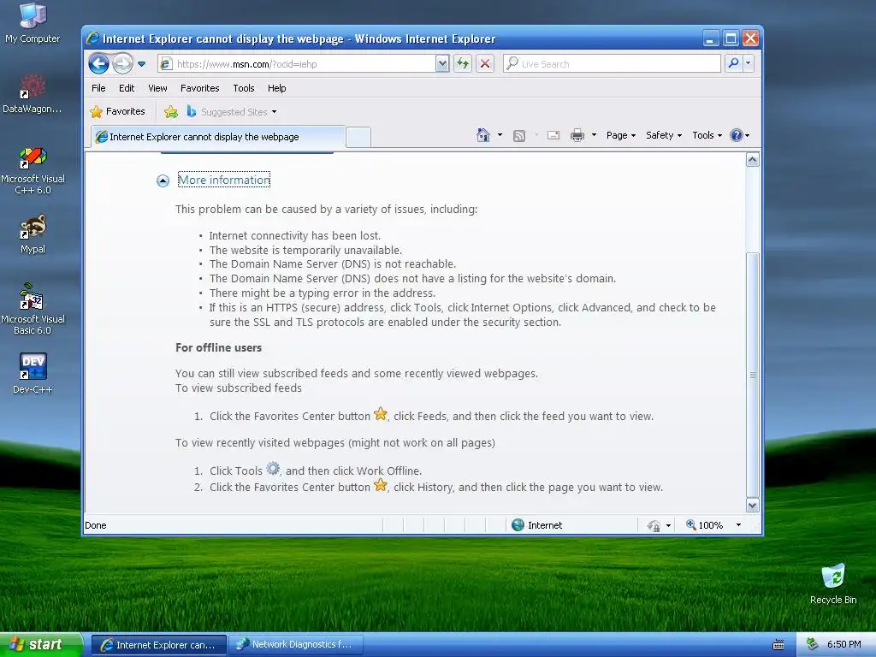This screenshot has height=657, width=876.
Task: Click the address bar URL field
Action: click(296, 63)
